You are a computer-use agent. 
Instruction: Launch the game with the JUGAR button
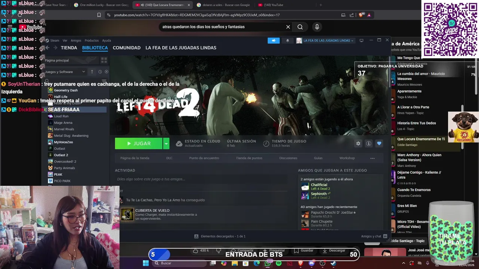[x=139, y=143]
